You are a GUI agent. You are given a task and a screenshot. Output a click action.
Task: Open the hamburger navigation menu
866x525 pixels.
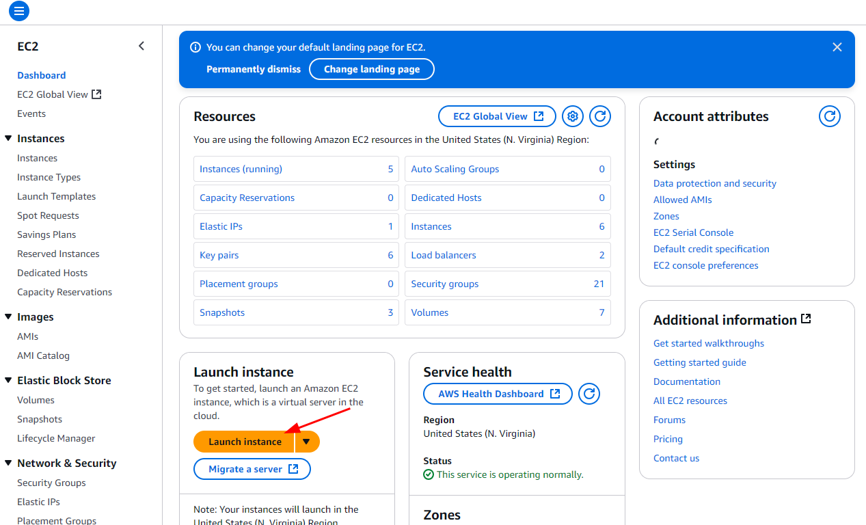click(19, 11)
